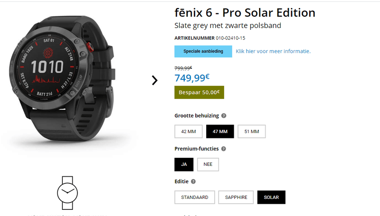Click the next image arrow chevron
380x216 pixels.
point(154,80)
